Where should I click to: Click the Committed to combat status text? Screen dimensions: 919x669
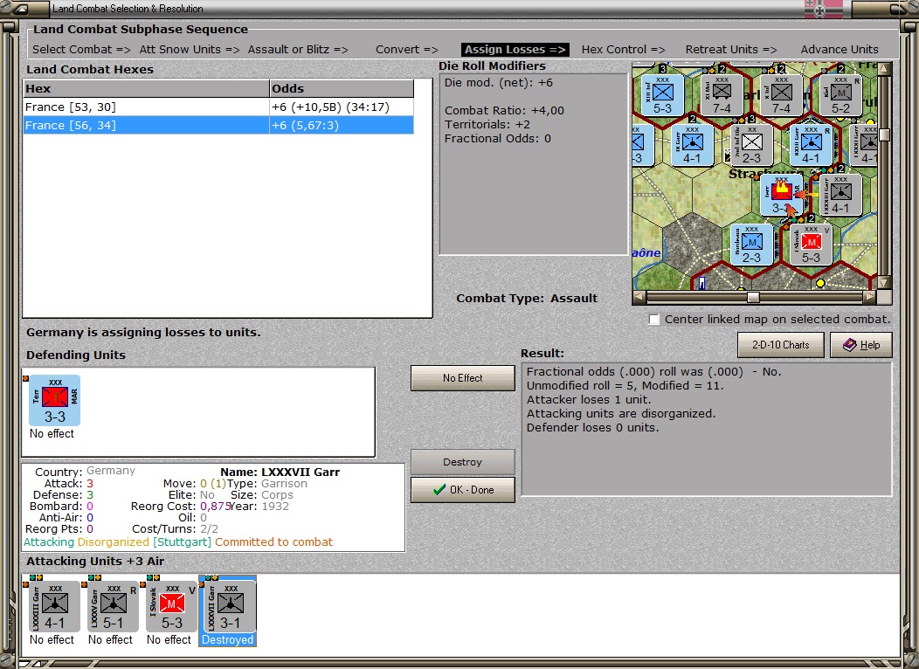tap(273, 542)
